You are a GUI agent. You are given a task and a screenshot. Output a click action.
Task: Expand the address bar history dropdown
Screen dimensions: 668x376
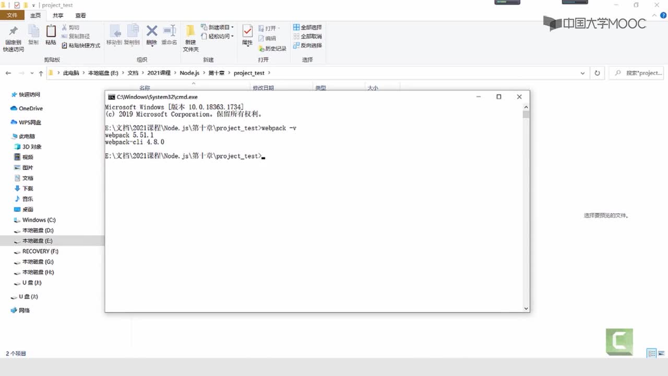click(582, 73)
